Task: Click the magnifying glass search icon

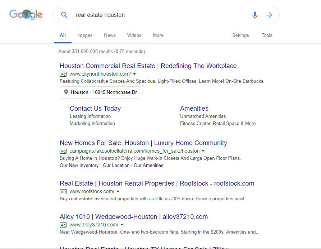Action: 64,15
